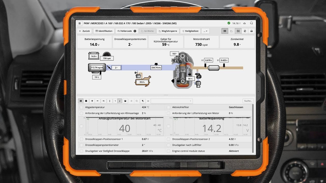Check Druckgeber vor Stellglied Drosselklappe checkbox
The width and height of the screenshot is (326, 183).
(81, 151)
